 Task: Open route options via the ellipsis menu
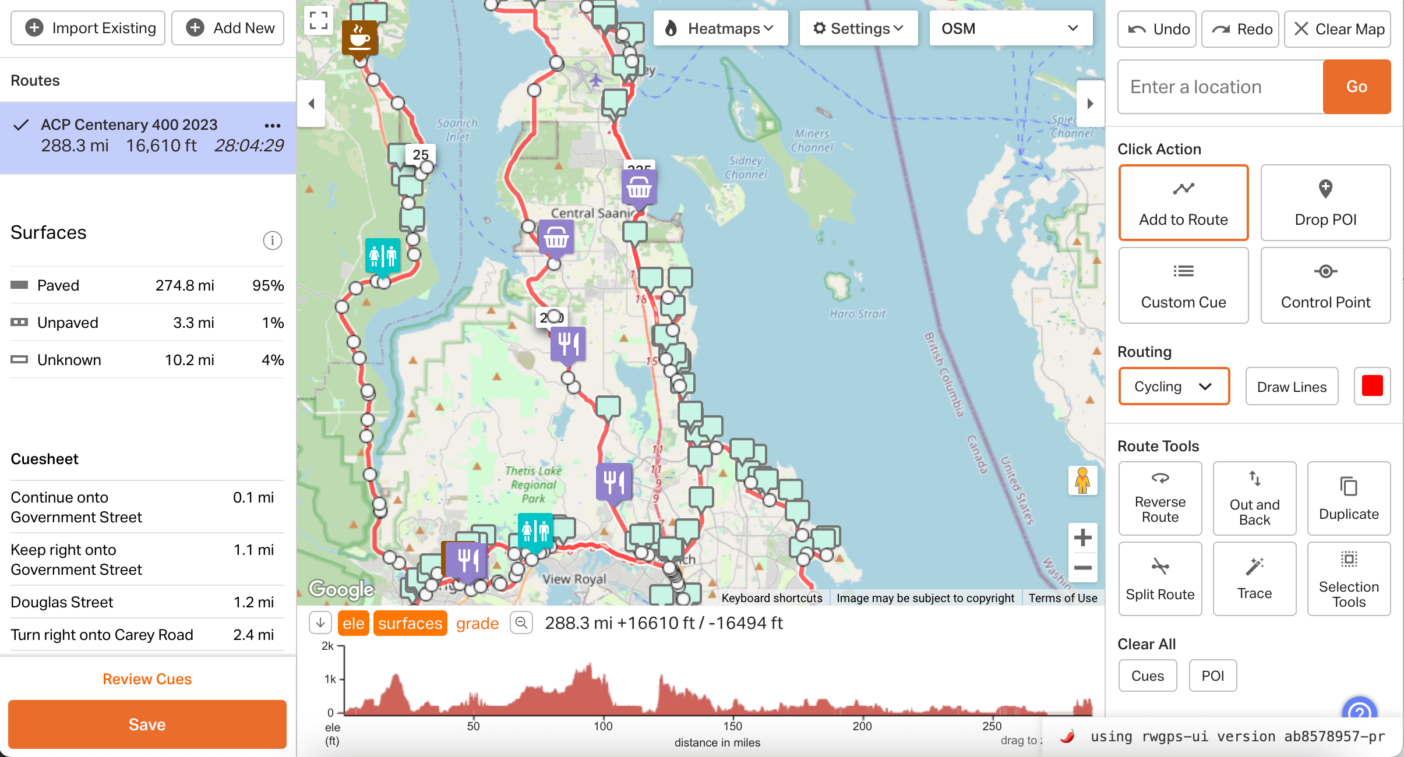point(273,125)
